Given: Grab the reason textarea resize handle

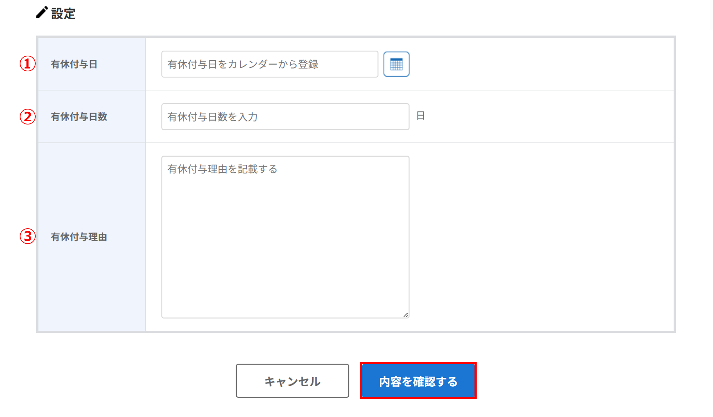Looking at the screenshot, I should tap(406, 315).
